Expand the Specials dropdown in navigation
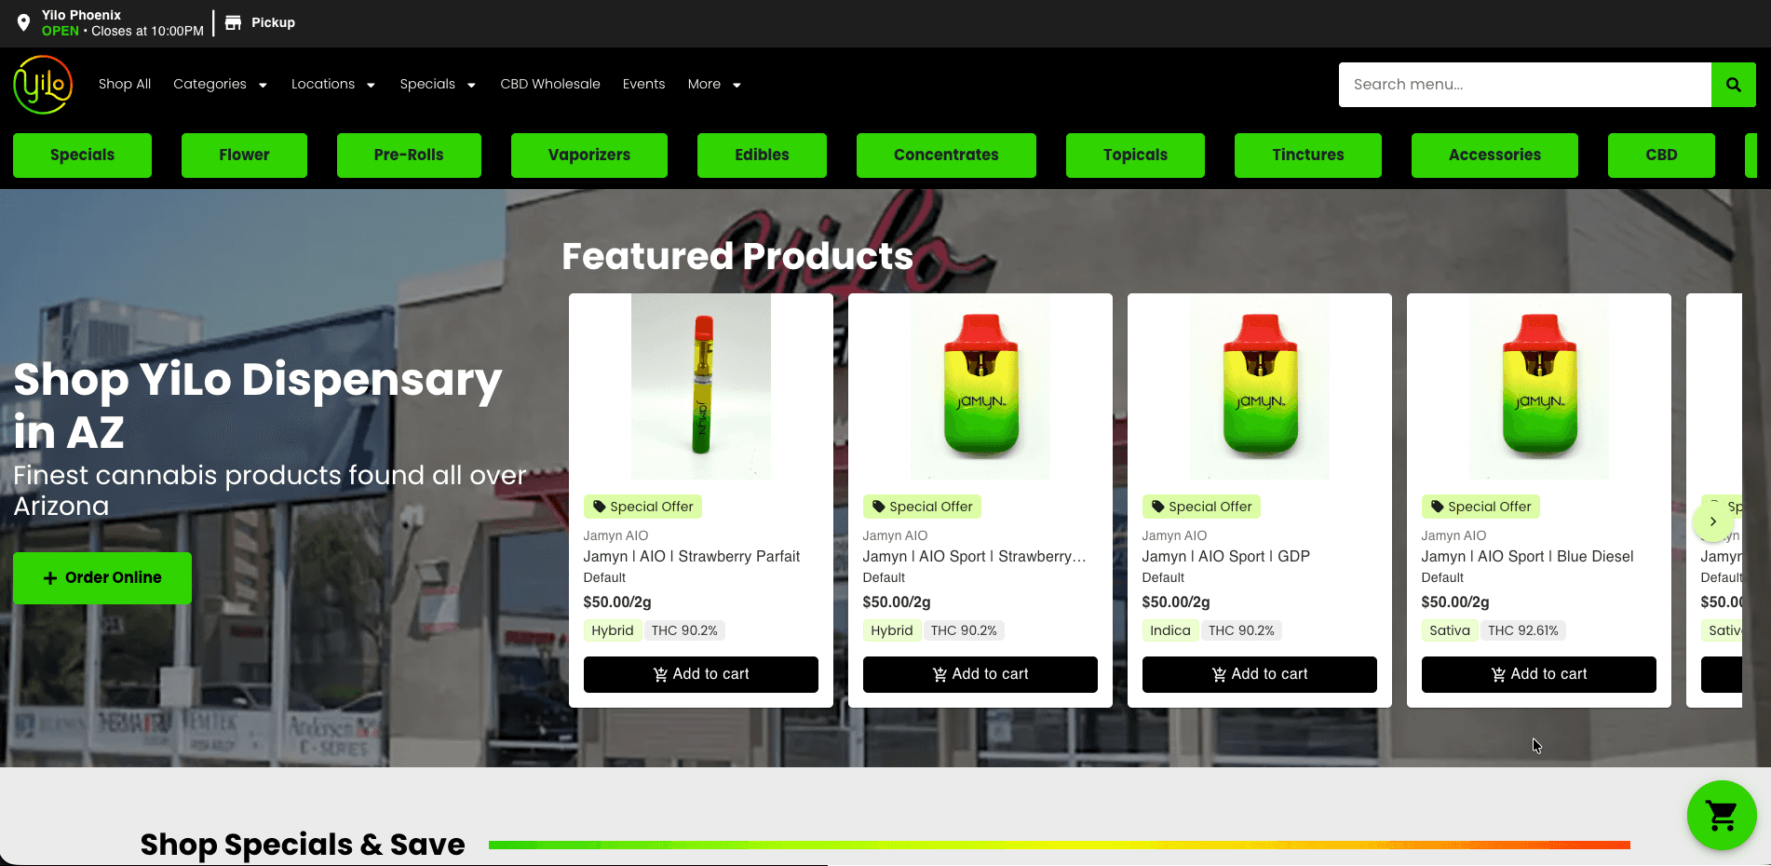Viewport: 1771px width, 866px height. pyautogui.click(x=438, y=84)
